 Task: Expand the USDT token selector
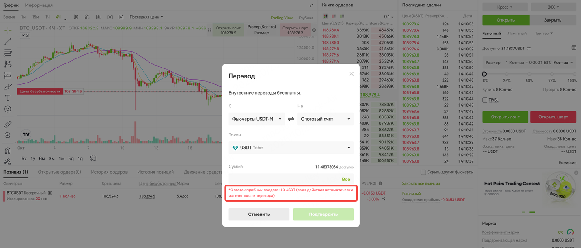click(291, 148)
